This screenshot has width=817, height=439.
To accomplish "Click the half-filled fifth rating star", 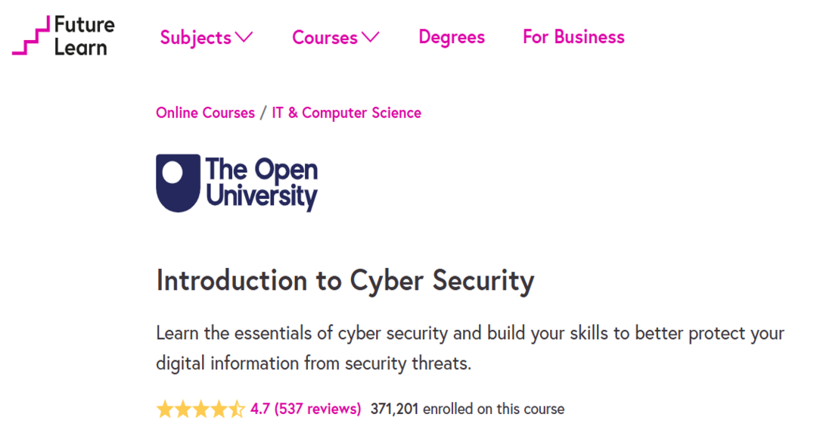I will (237, 409).
